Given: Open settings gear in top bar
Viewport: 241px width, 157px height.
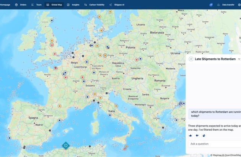Looking at the screenshot, I should 239,5.
